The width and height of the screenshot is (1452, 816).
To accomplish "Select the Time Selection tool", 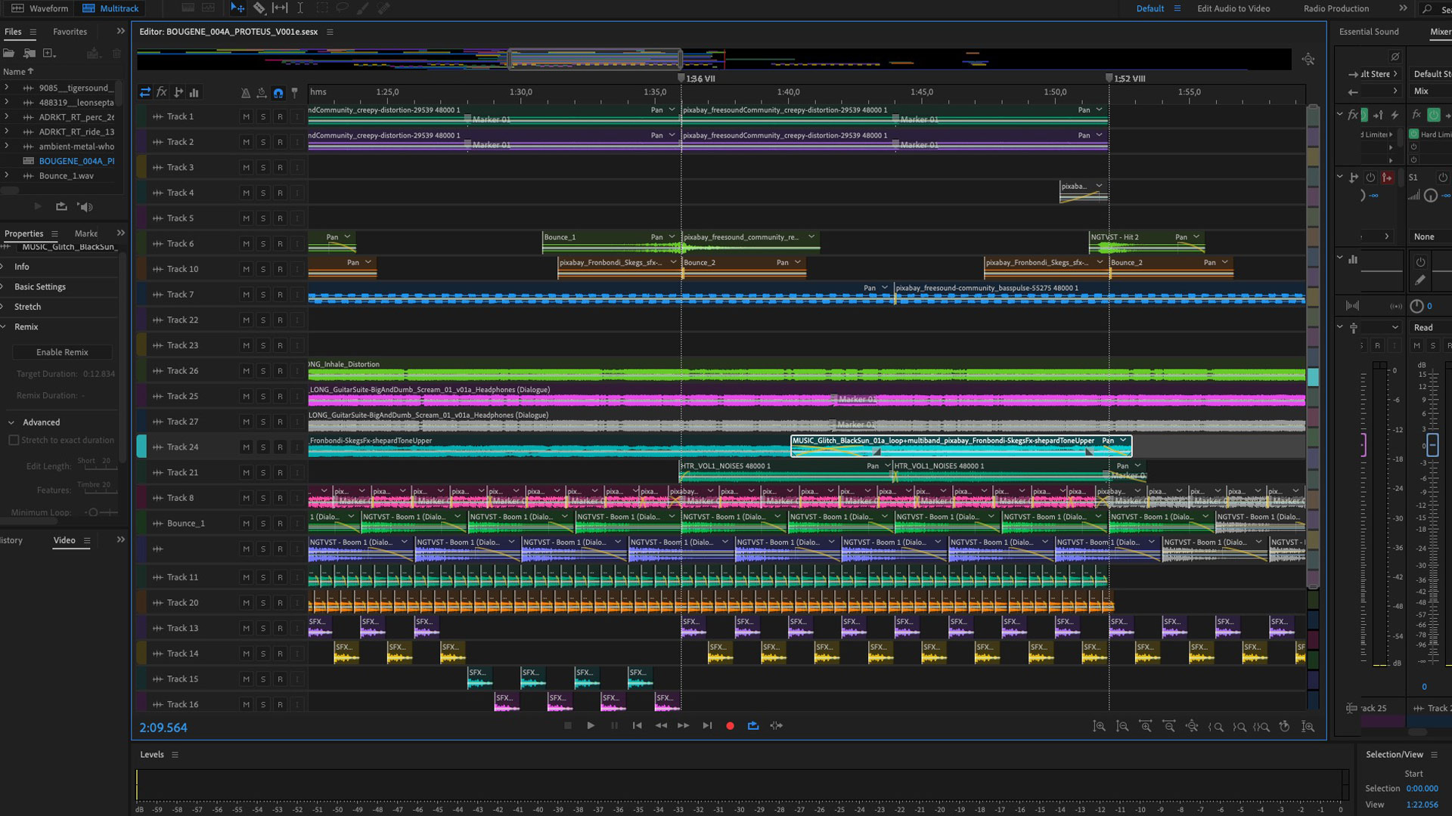I will tap(300, 8).
